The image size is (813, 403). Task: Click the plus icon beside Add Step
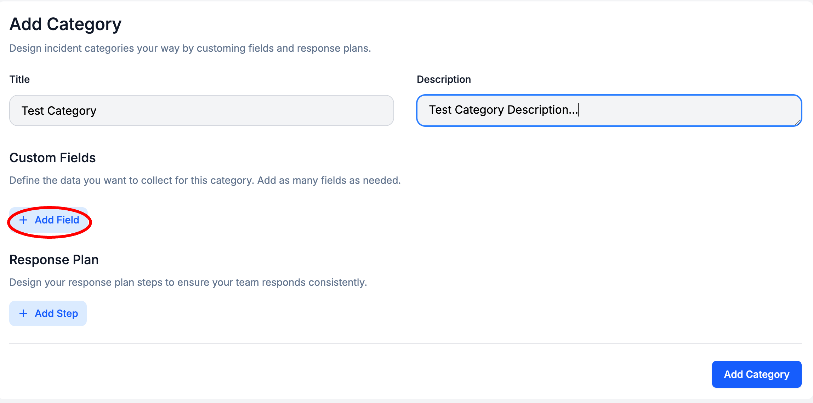[23, 313]
